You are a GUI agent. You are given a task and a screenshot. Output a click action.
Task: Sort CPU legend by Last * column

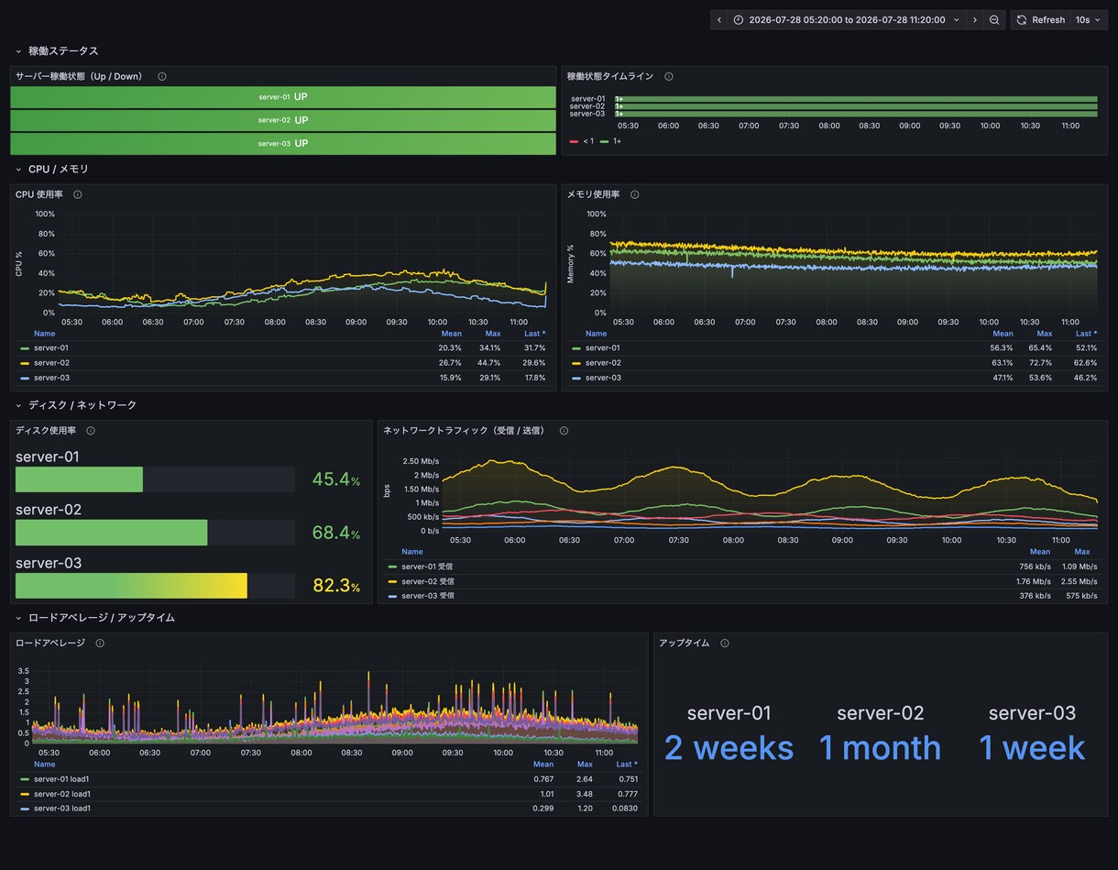point(534,334)
